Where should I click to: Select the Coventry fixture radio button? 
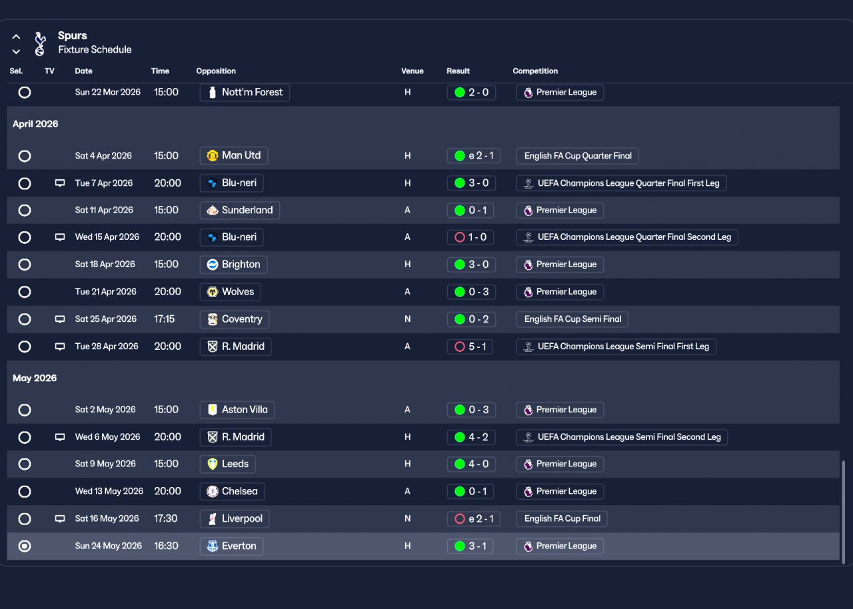click(x=25, y=319)
